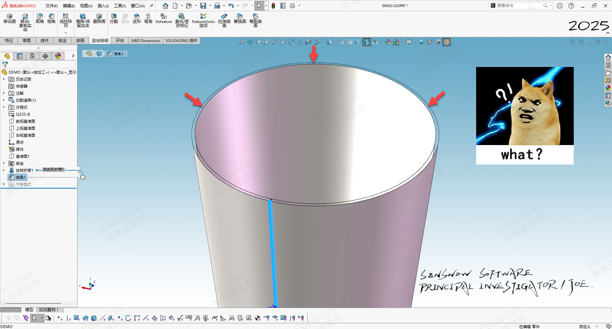Open the DisplayManager color wheel tab

point(58,56)
